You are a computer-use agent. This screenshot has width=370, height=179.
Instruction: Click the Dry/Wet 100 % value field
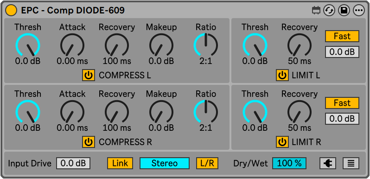(x=289, y=163)
